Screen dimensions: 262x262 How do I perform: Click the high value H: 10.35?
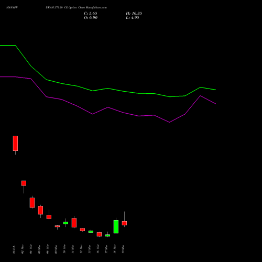(x=134, y=14)
